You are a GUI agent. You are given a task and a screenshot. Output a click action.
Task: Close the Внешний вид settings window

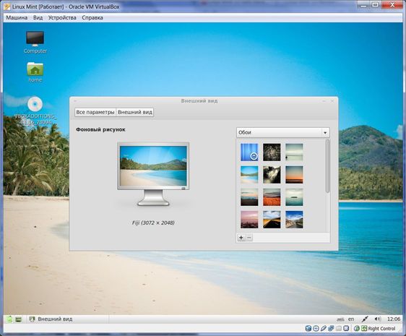click(332, 101)
